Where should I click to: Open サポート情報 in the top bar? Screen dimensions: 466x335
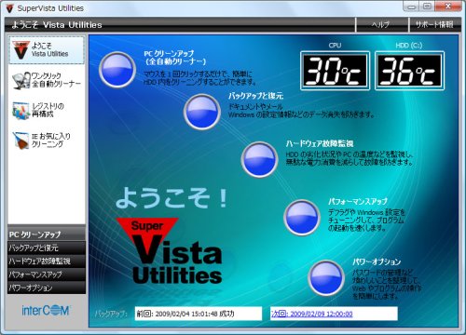[x=434, y=24]
